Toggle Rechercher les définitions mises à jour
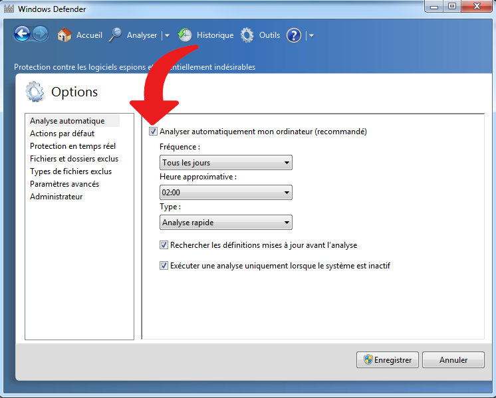The height and width of the screenshot is (398, 496). tap(164, 245)
